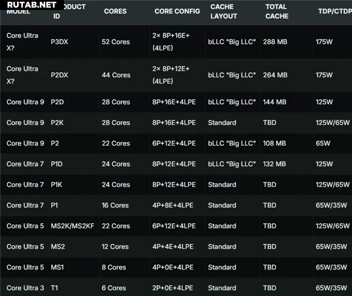
Task: Click the 144 MB total cache value
Action: [275, 102]
